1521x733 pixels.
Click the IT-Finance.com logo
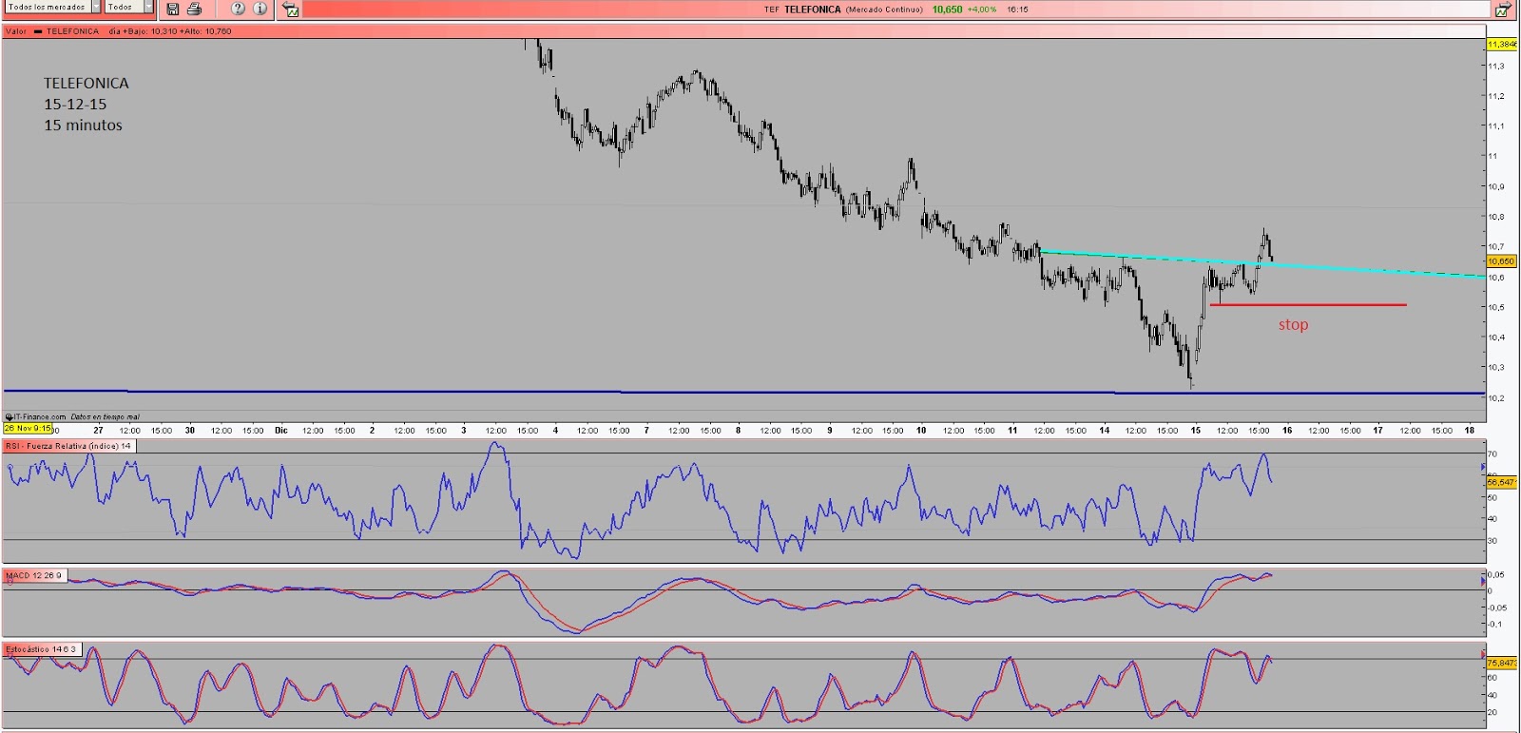point(36,416)
